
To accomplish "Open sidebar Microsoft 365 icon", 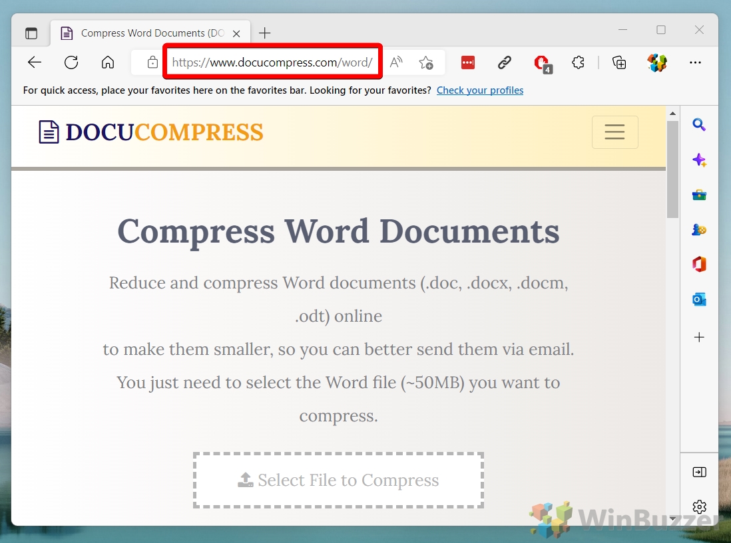I will (699, 265).
